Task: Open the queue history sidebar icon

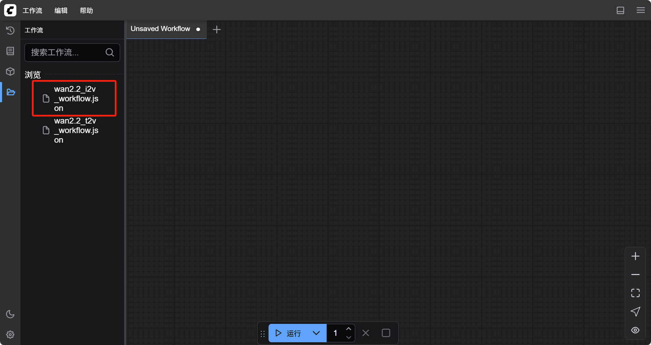Action: [x=10, y=30]
